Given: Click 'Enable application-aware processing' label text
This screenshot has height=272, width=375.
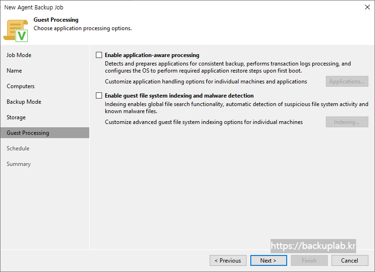Looking at the screenshot, I should tap(152, 55).
